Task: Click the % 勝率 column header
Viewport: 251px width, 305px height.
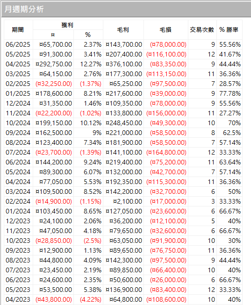Action: point(229,30)
